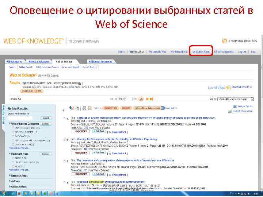Click Search button in Refine Results
This screenshot has width=263, height=197.
[46, 118]
